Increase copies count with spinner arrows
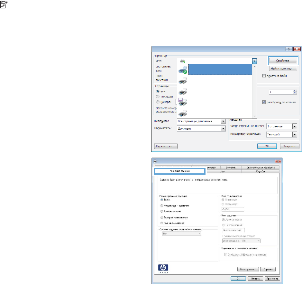The image size is (302, 284). point(295,91)
